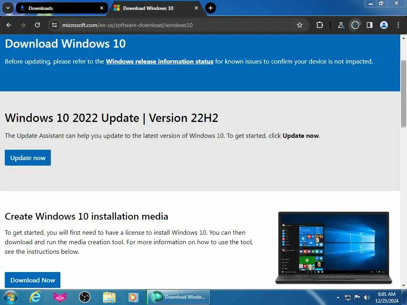
Task: Open the Chrome profile avatar
Action: click(x=384, y=25)
